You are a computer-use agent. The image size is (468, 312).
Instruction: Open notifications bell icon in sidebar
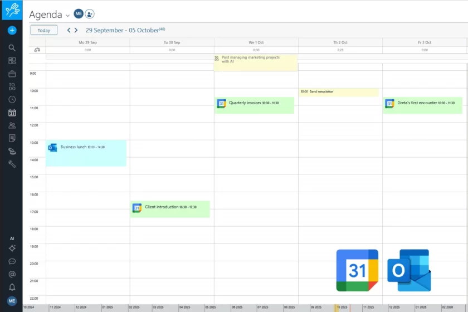click(x=12, y=287)
